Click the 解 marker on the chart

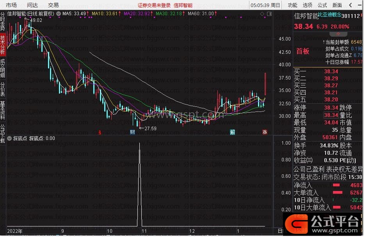[232, 132]
